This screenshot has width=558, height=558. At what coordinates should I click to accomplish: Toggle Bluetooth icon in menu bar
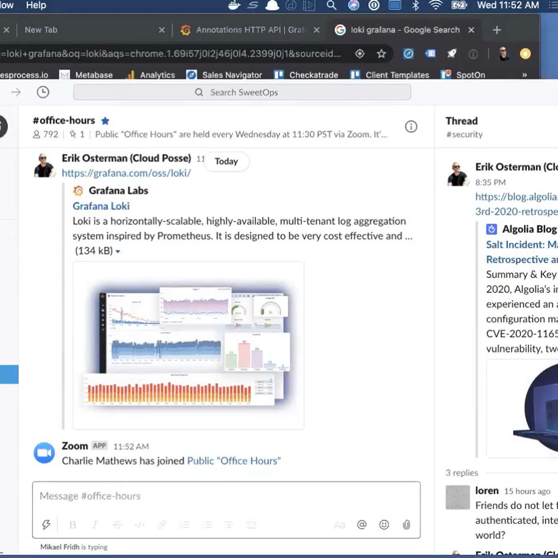point(415,6)
